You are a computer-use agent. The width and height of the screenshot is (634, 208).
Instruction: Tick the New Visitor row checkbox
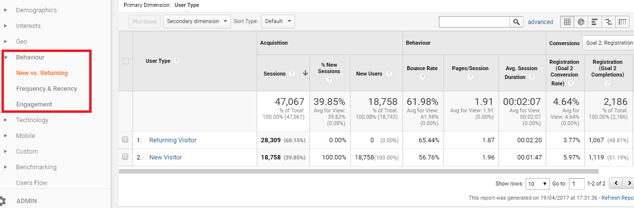coord(125,157)
